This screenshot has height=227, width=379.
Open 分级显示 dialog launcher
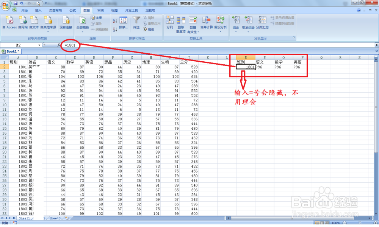294,38
